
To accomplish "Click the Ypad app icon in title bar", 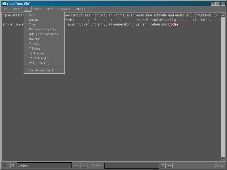I will pos(4,4).
